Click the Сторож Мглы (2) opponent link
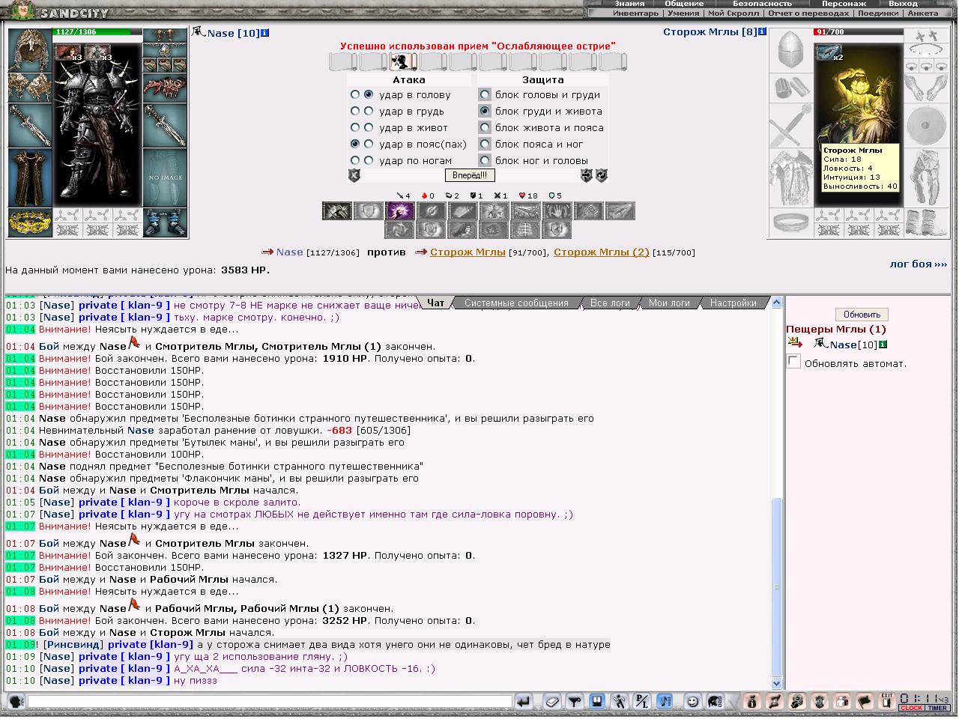The image size is (959, 719). (602, 252)
